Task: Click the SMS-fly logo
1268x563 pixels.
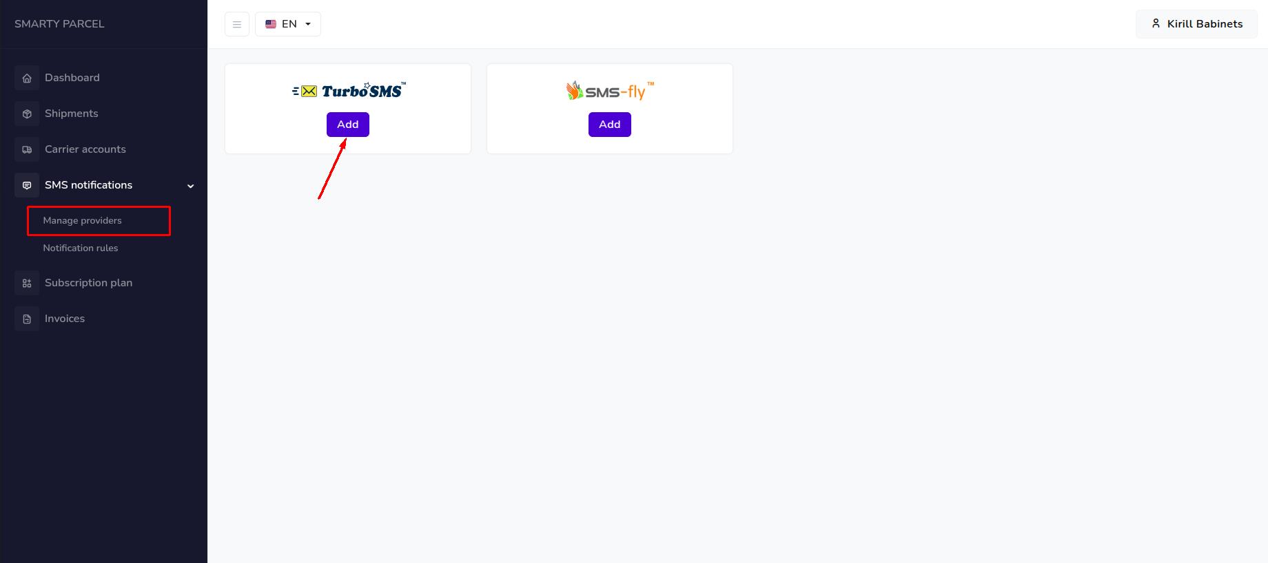Action: coord(610,91)
